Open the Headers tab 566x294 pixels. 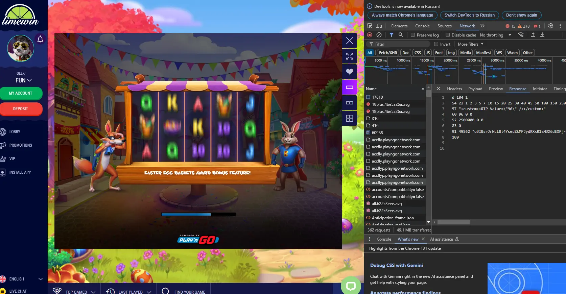coord(454,89)
